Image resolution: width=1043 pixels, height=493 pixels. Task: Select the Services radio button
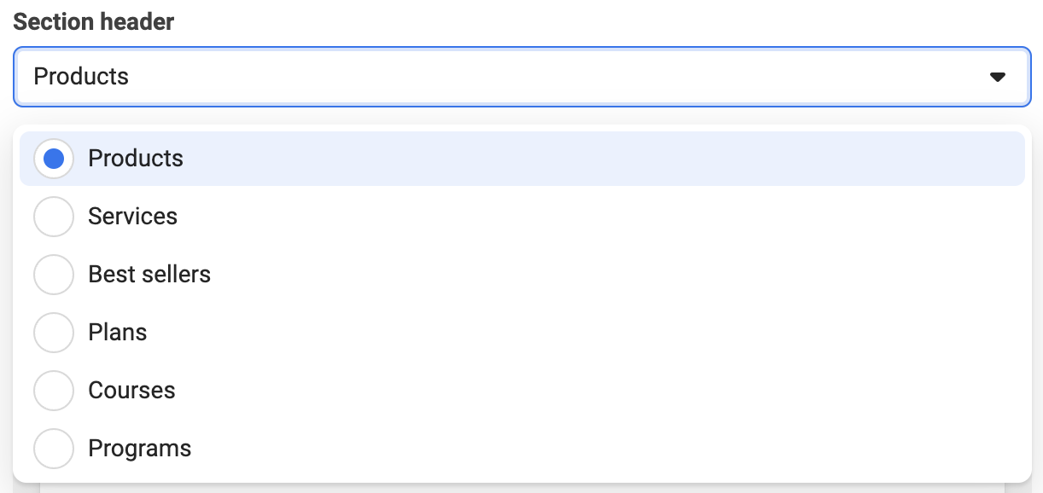[54, 217]
